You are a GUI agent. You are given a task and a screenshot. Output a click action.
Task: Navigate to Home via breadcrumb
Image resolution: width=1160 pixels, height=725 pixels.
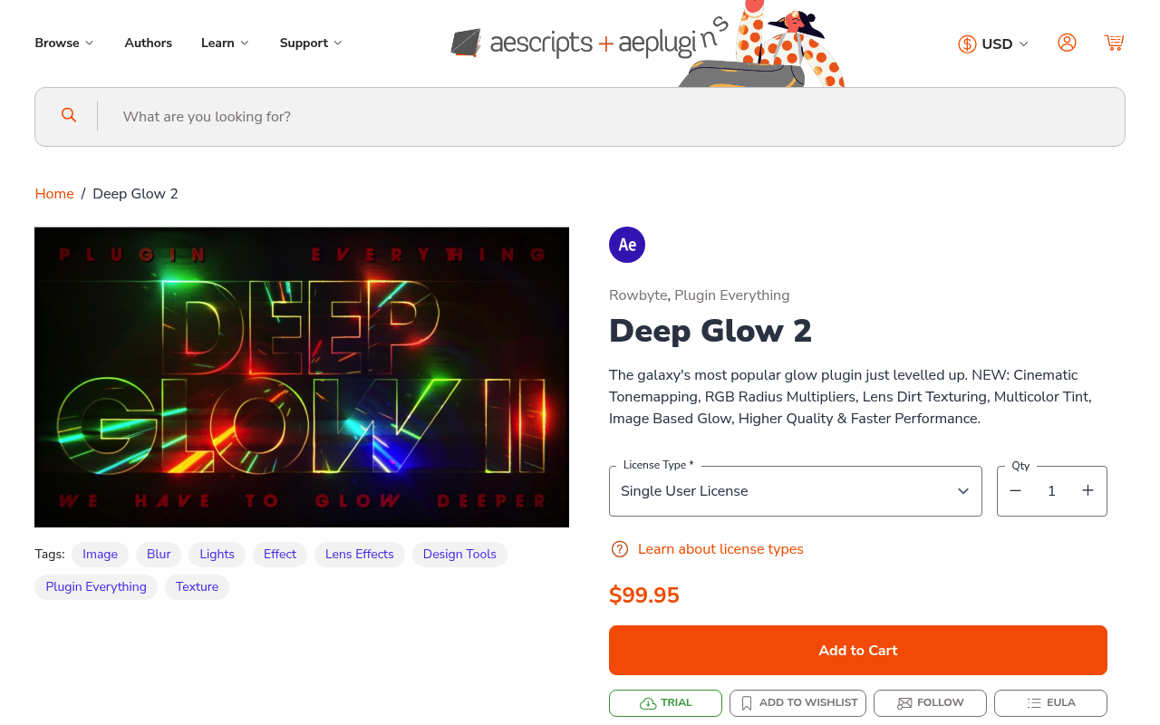53,193
